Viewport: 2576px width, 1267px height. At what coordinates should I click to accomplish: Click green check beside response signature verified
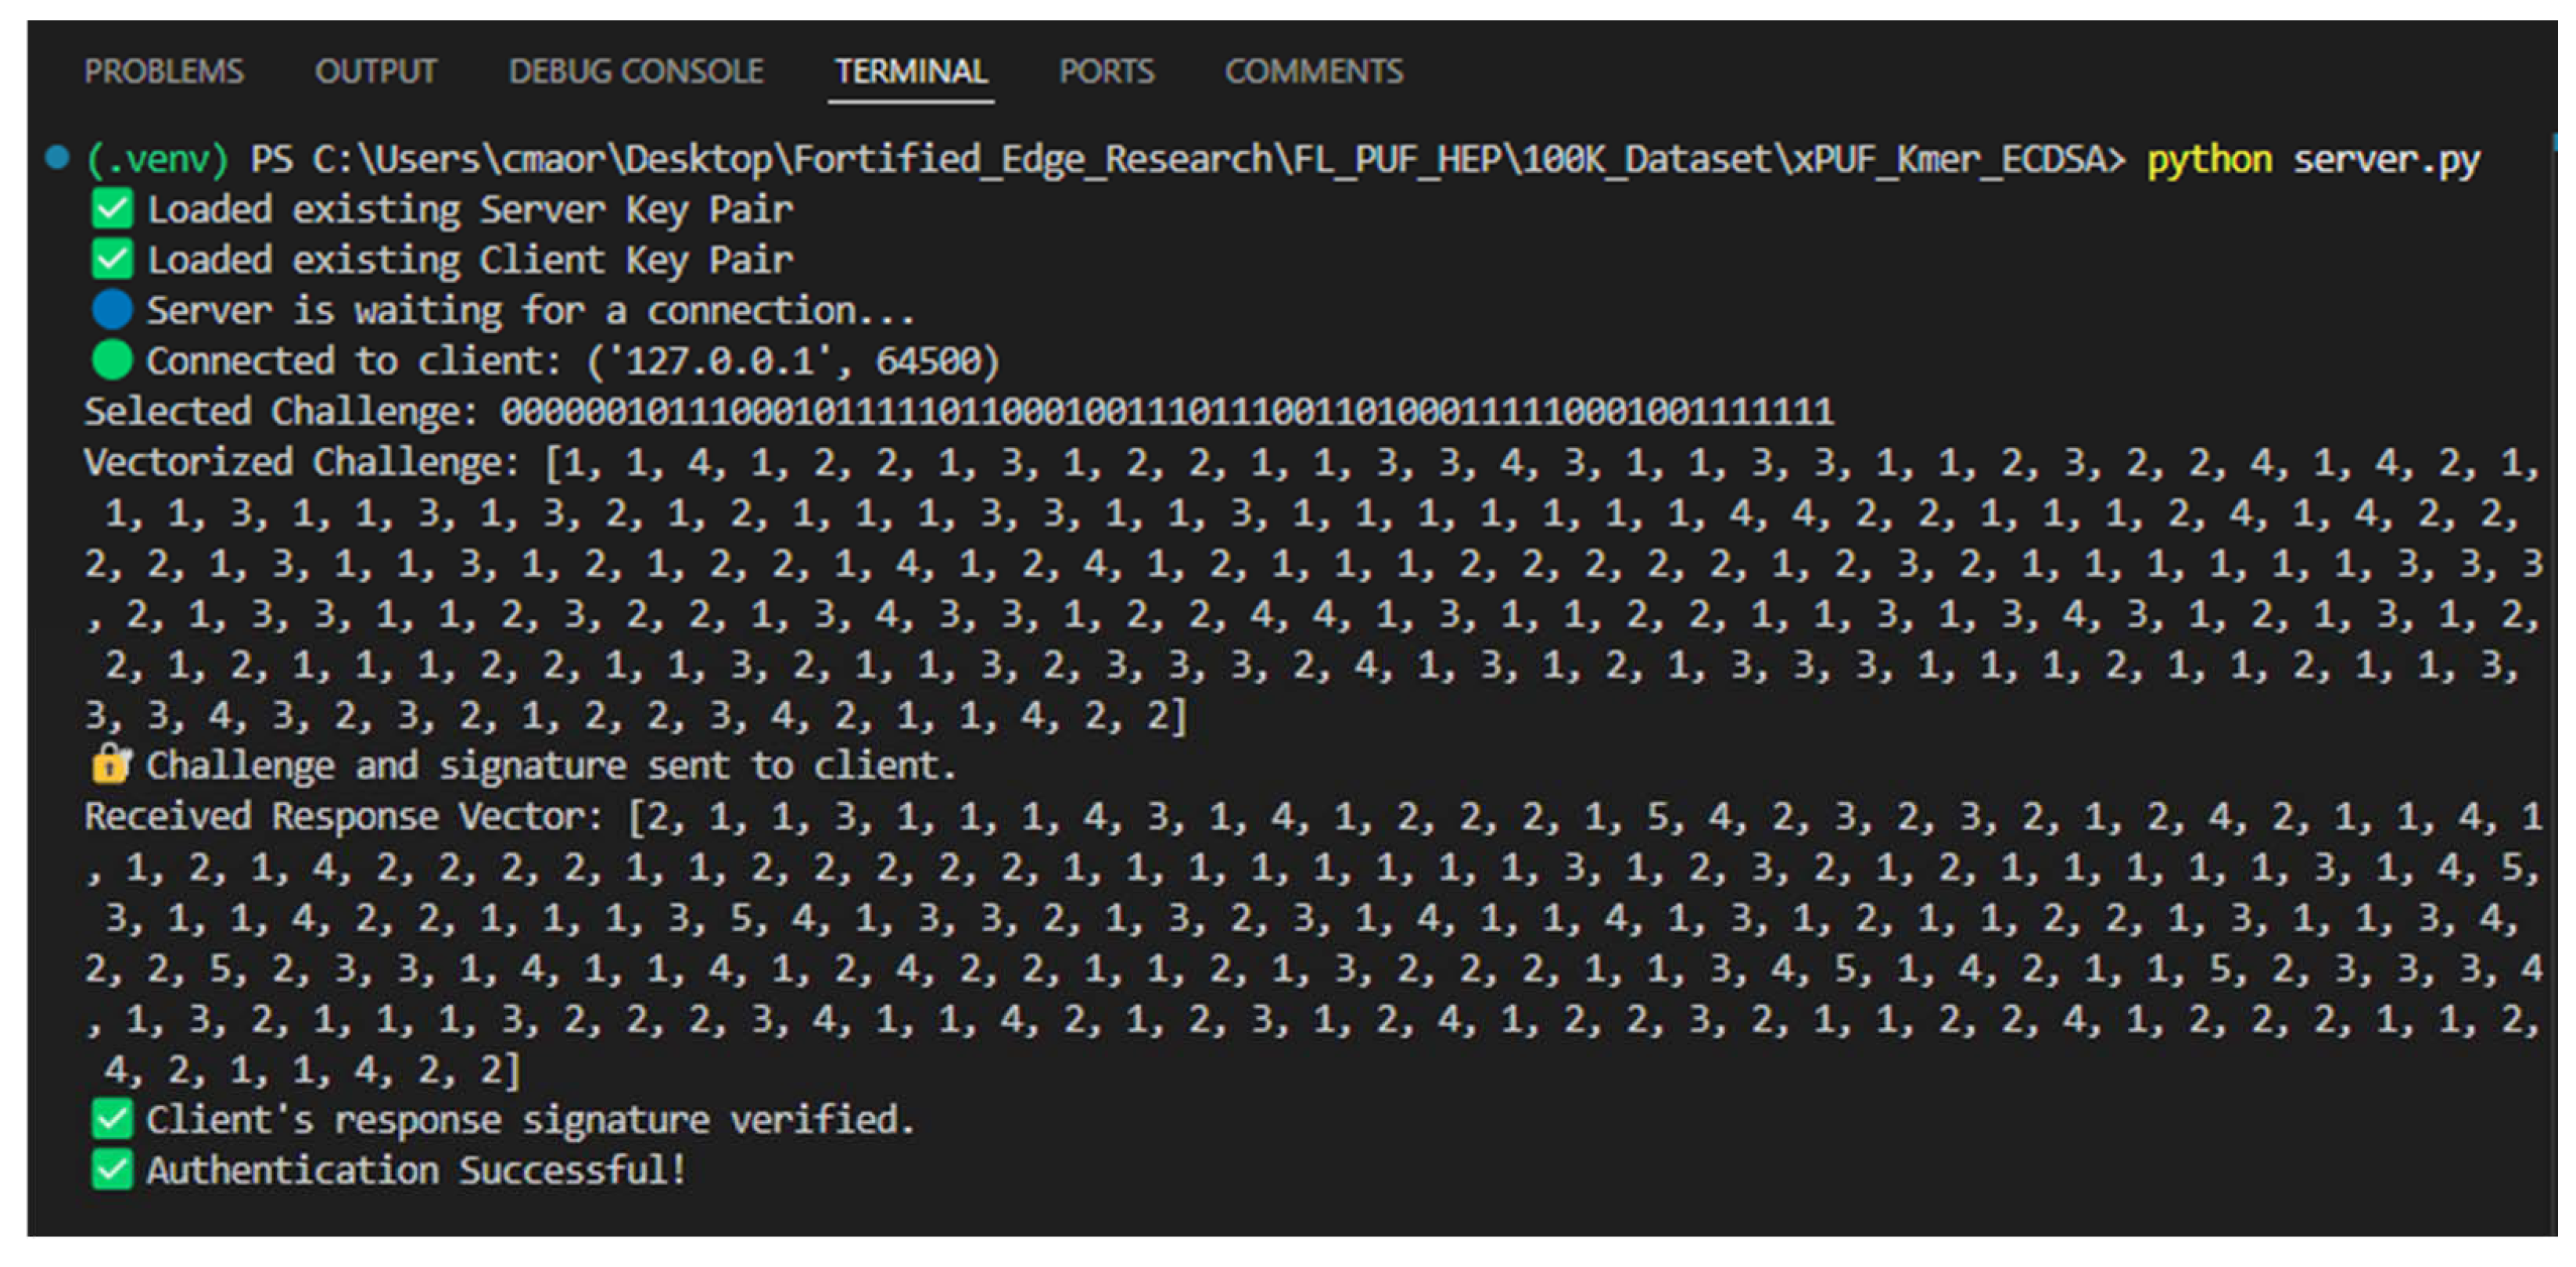(x=112, y=1119)
